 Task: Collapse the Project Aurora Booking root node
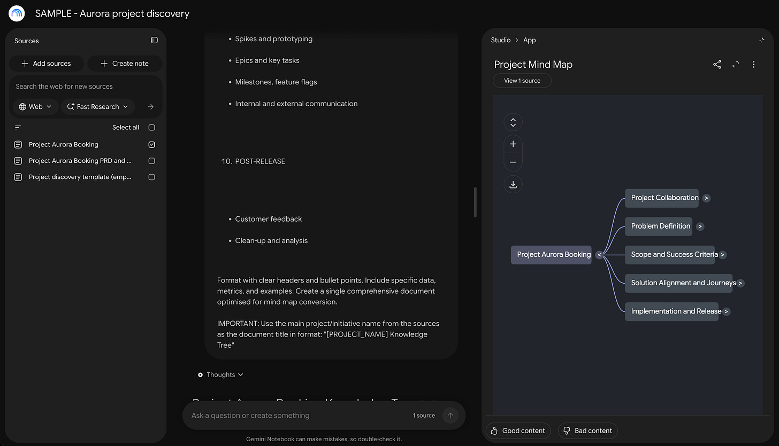(599, 255)
